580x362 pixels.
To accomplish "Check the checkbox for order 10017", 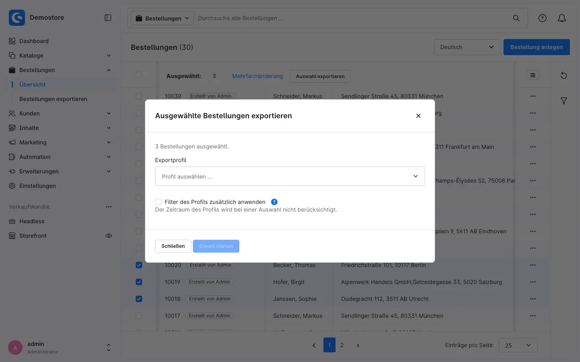I will point(139,316).
